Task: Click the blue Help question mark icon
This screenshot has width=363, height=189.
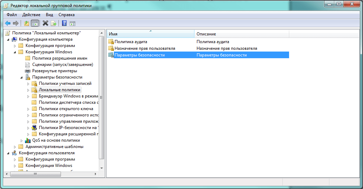Action: coord(64,23)
